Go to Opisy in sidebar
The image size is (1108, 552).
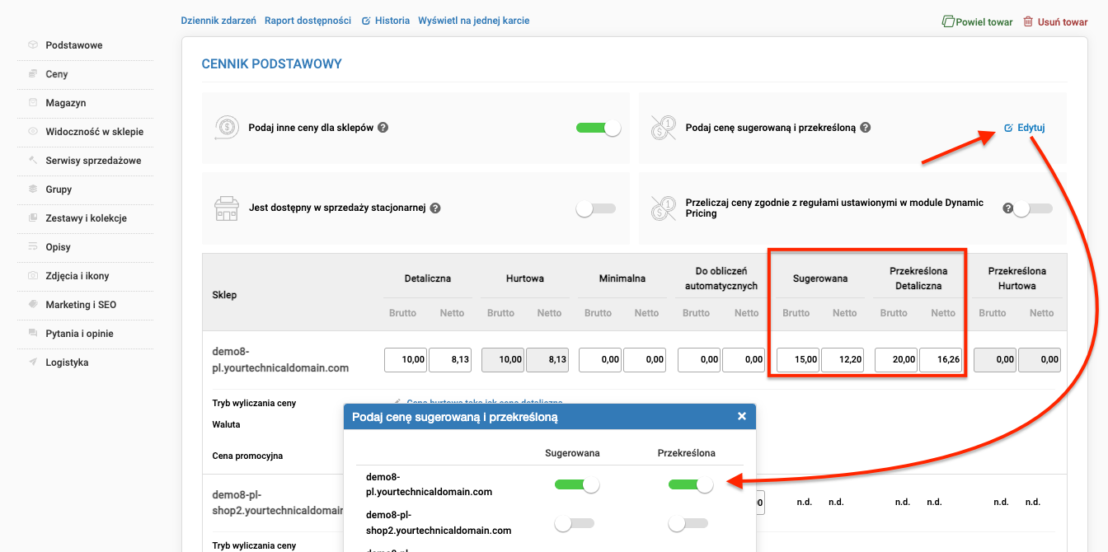click(58, 247)
